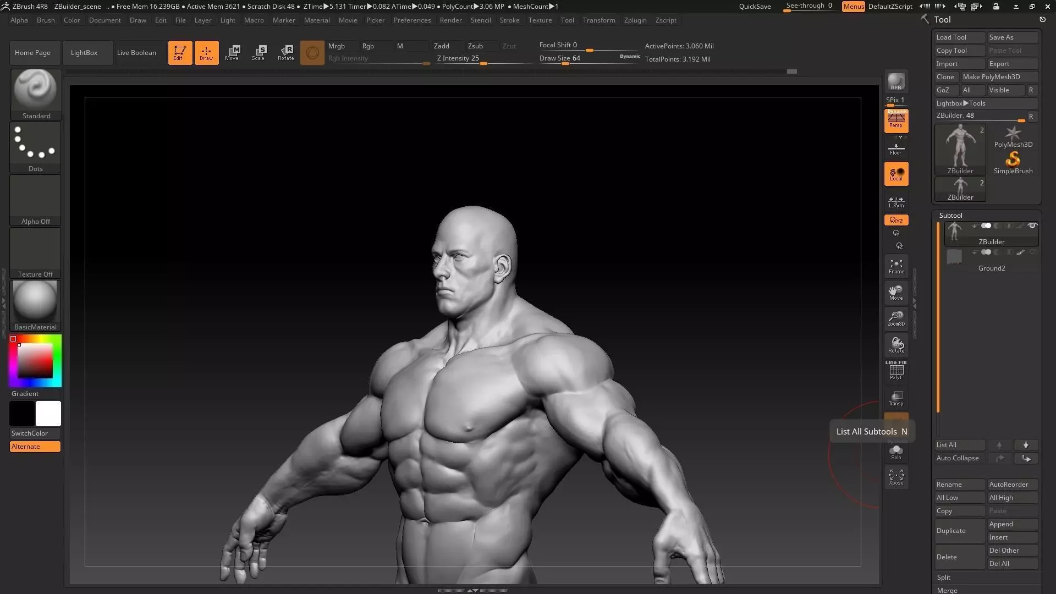Click the L.Sym local symmetry icon
This screenshot has height=594, width=1056.
(896, 202)
